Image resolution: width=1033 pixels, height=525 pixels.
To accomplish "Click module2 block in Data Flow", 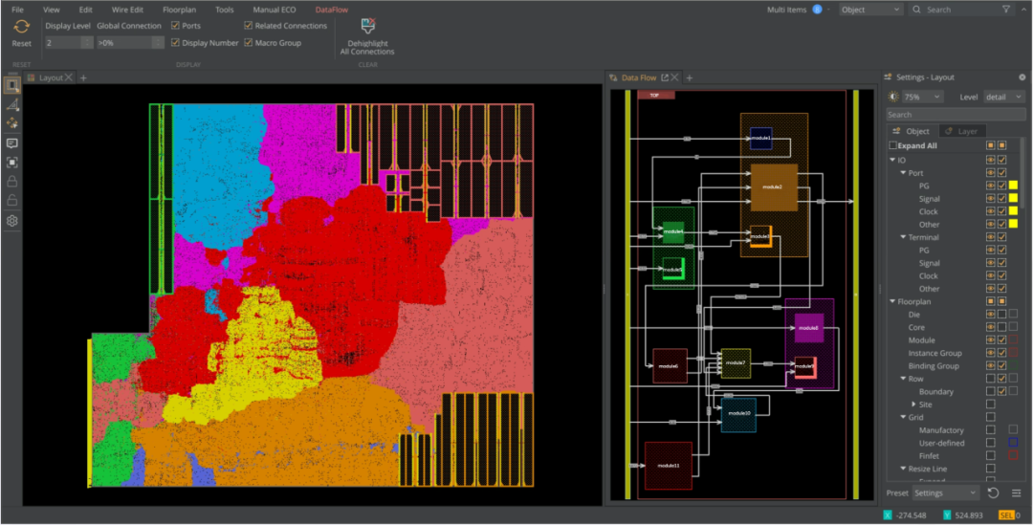I will click(774, 187).
